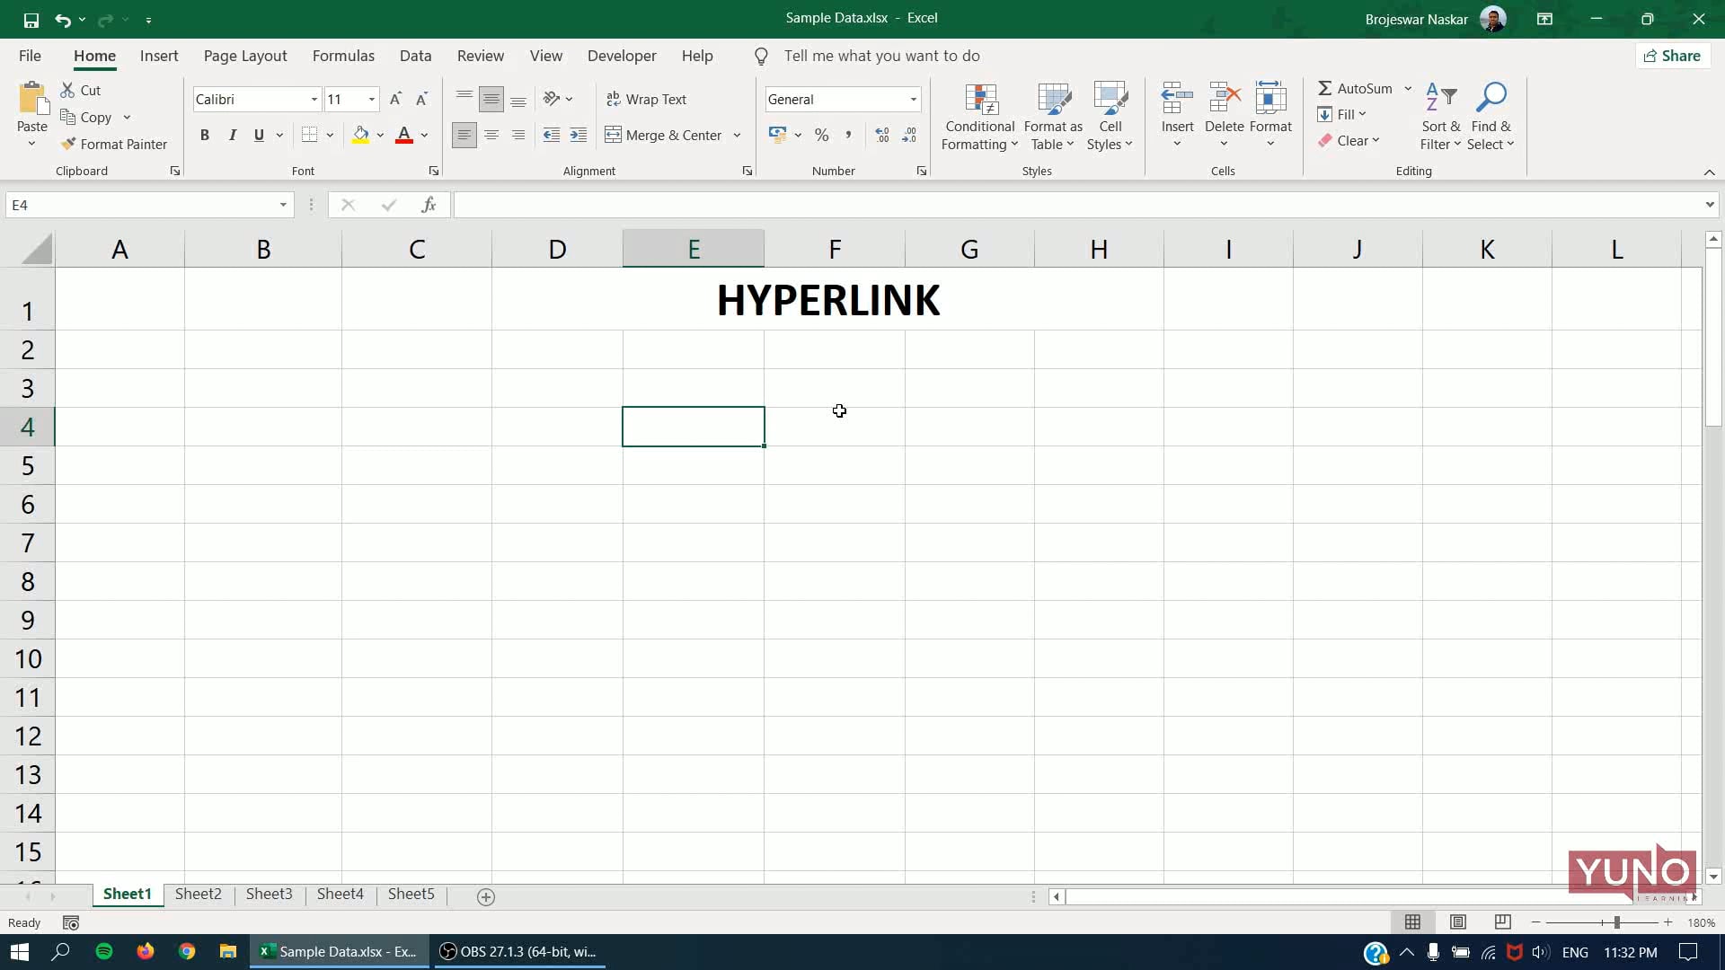
Task: Click the Increase Indent icon
Action: point(579,135)
